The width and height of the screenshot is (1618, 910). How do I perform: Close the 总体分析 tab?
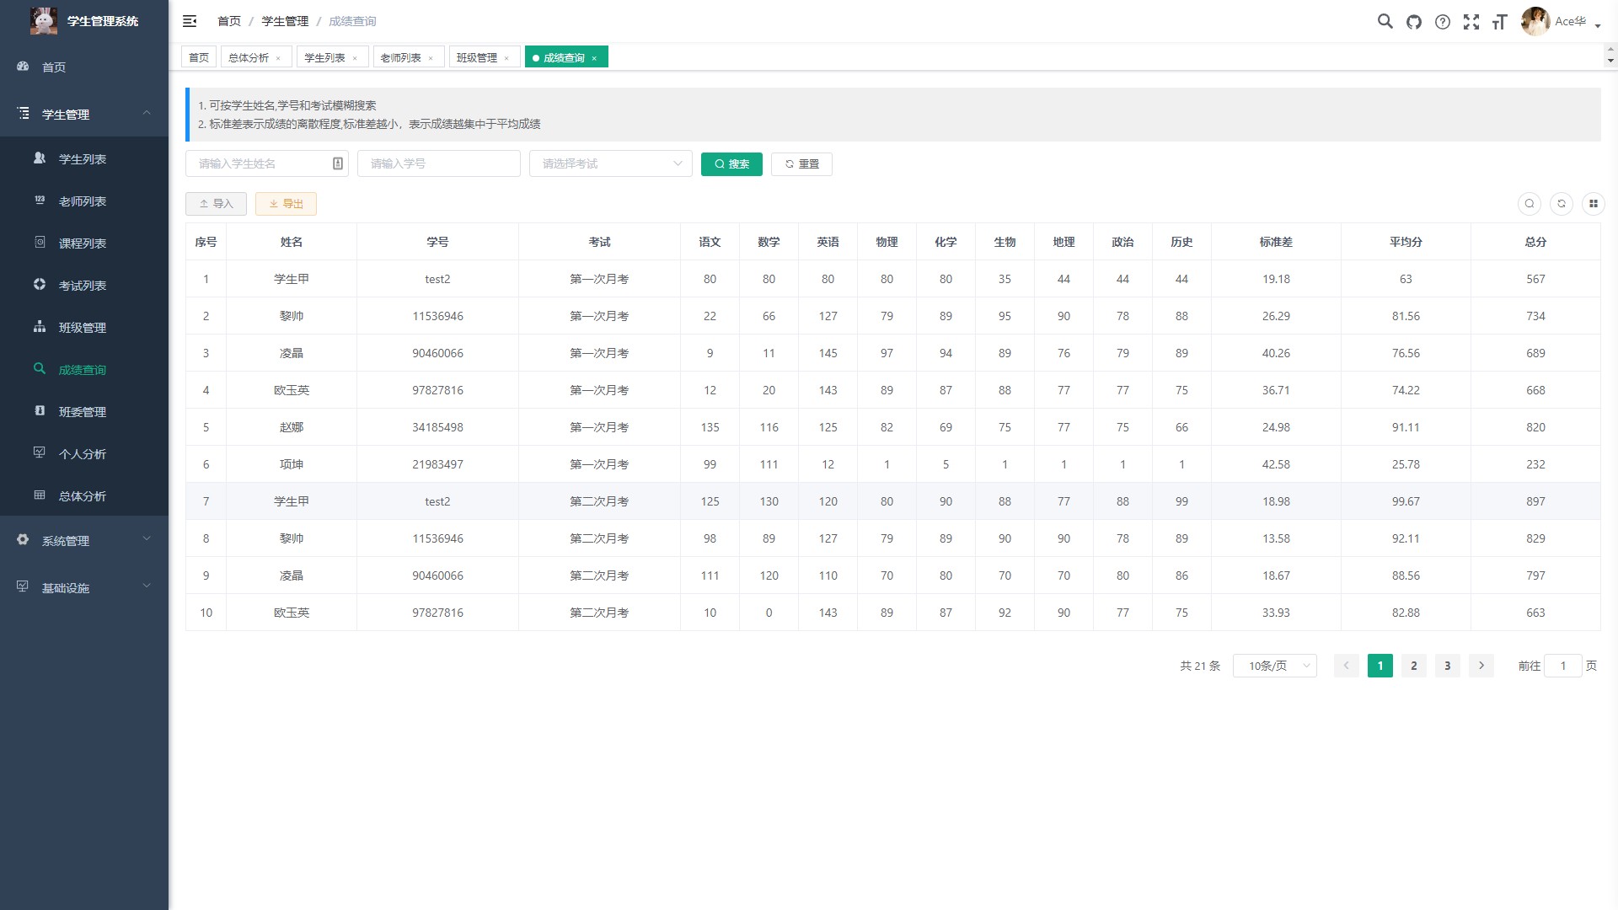coord(278,58)
